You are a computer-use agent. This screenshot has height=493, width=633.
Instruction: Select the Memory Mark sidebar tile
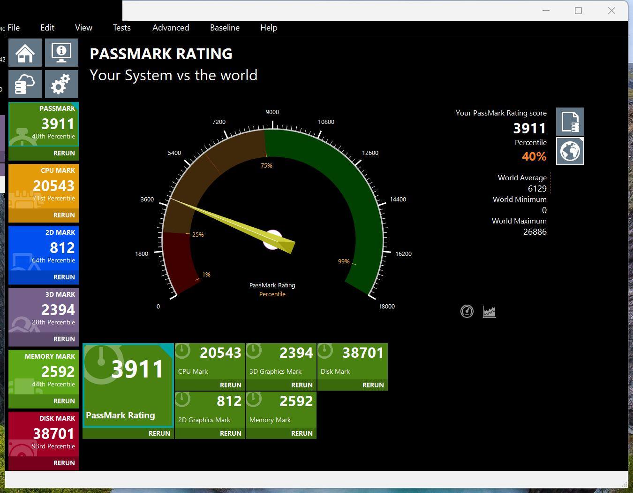click(x=44, y=372)
